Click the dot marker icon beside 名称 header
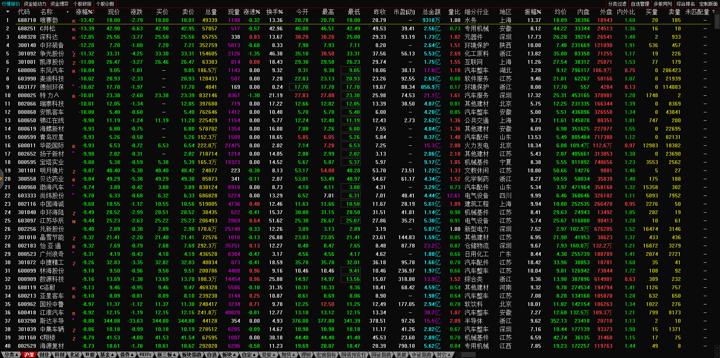This screenshot has width=720, height=358. point(68,12)
